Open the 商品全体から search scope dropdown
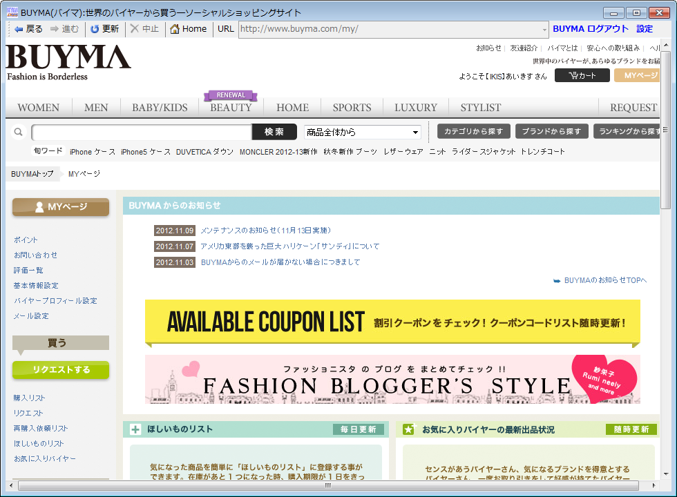This screenshot has height=497, width=677. click(x=363, y=132)
